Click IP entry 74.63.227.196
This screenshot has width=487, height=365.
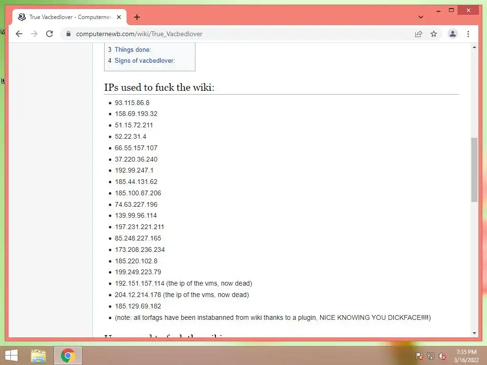[x=136, y=204]
